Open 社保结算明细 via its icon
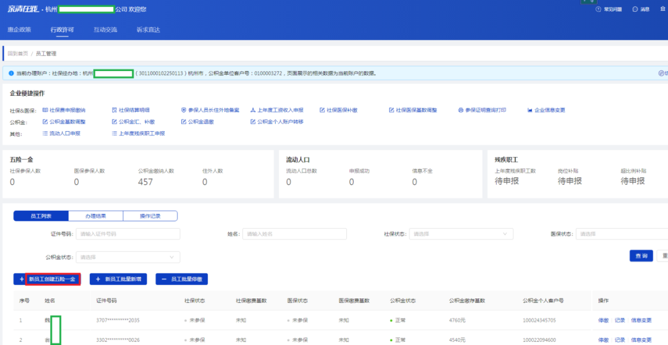 (x=114, y=110)
